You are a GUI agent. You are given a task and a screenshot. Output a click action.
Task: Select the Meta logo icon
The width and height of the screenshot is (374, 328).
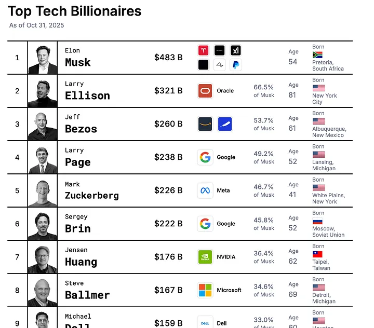(205, 190)
